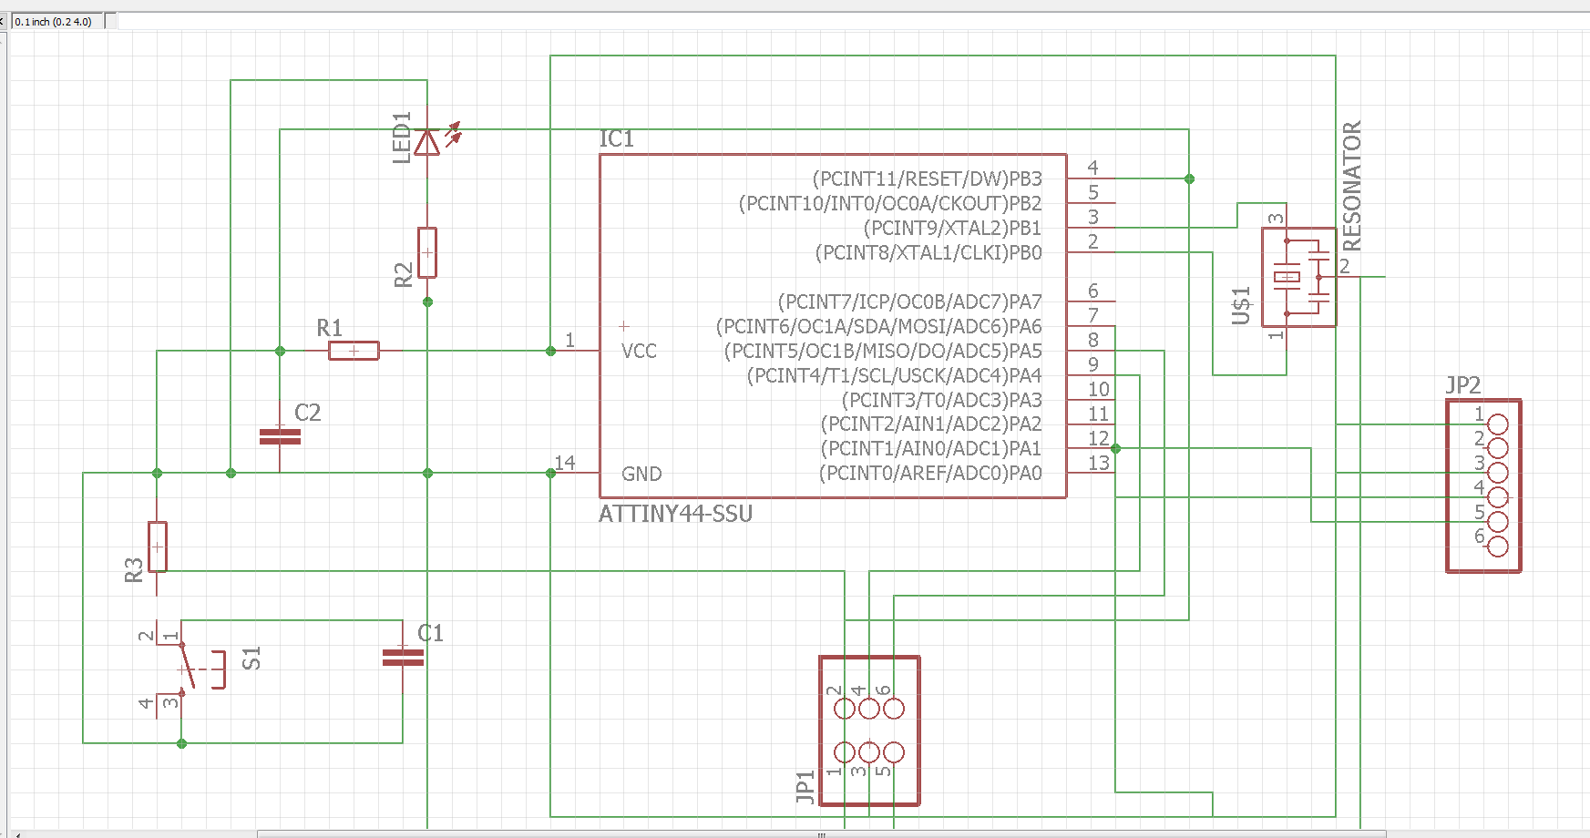Click pin 1 circle of JP1 header
Screen dimensions: 1590x838
[x=845, y=751]
